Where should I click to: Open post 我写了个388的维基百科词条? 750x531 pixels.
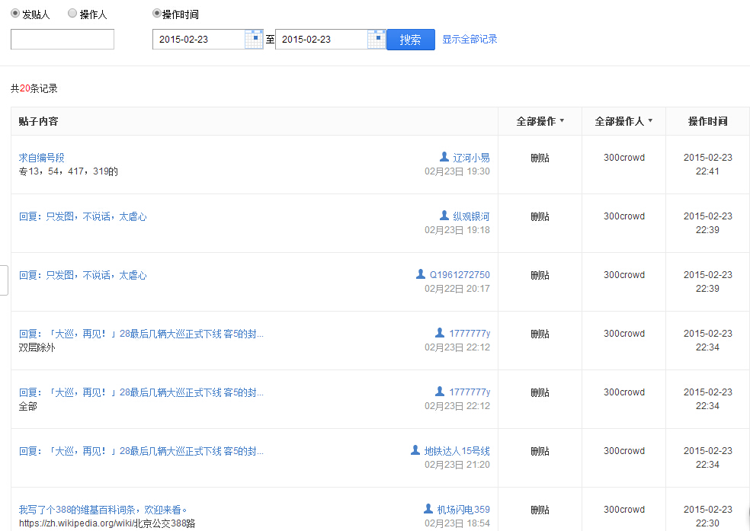(103, 510)
